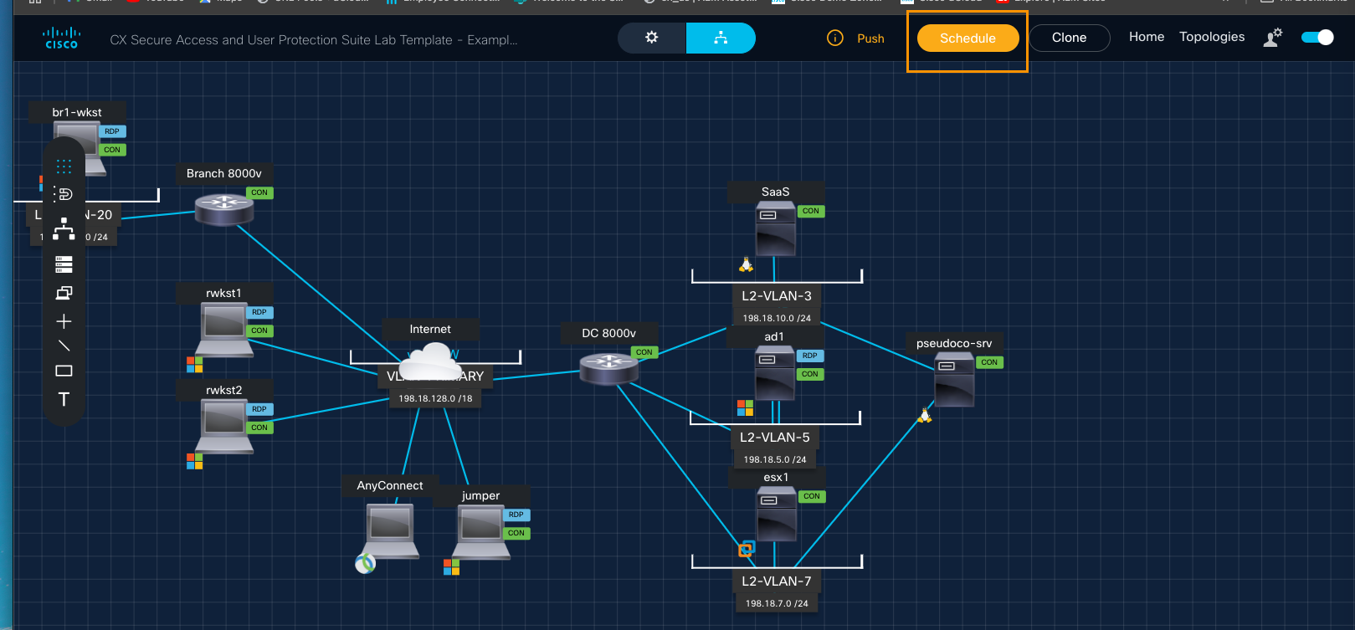Click the Schedule button

click(967, 38)
